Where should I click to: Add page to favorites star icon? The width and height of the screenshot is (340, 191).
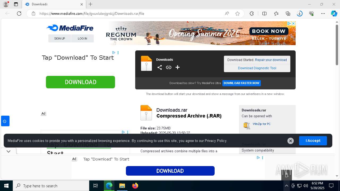(237, 14)
